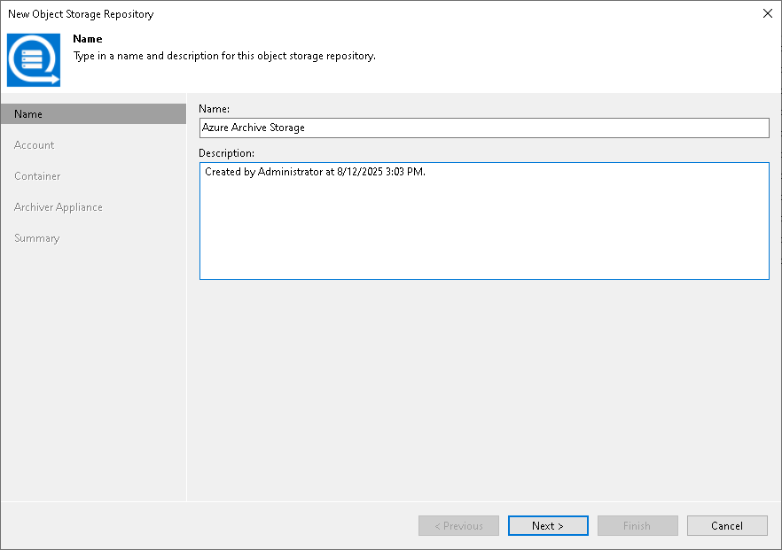Click the < Previous button
The width and height of the screenshot is (782, 550).
458,525
